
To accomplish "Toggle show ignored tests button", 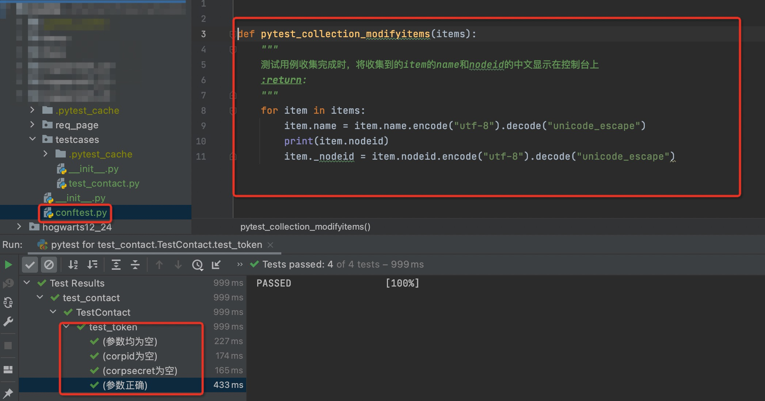I will (49, 265).
